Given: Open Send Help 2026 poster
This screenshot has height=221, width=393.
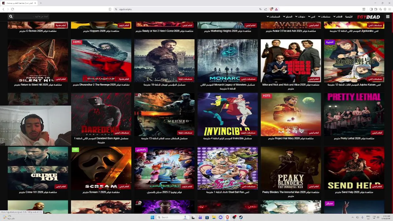Looking at the screenshot, I should point(354,168).
